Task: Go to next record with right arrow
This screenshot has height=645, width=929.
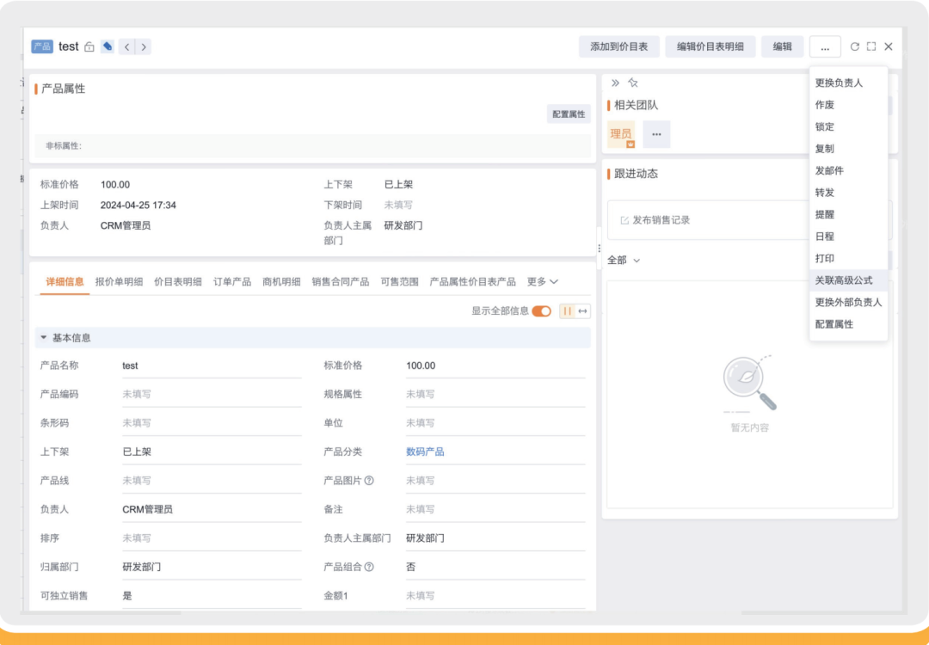Action: tap(144, 46)
